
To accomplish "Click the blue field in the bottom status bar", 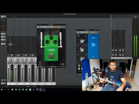I will [35, 87].
